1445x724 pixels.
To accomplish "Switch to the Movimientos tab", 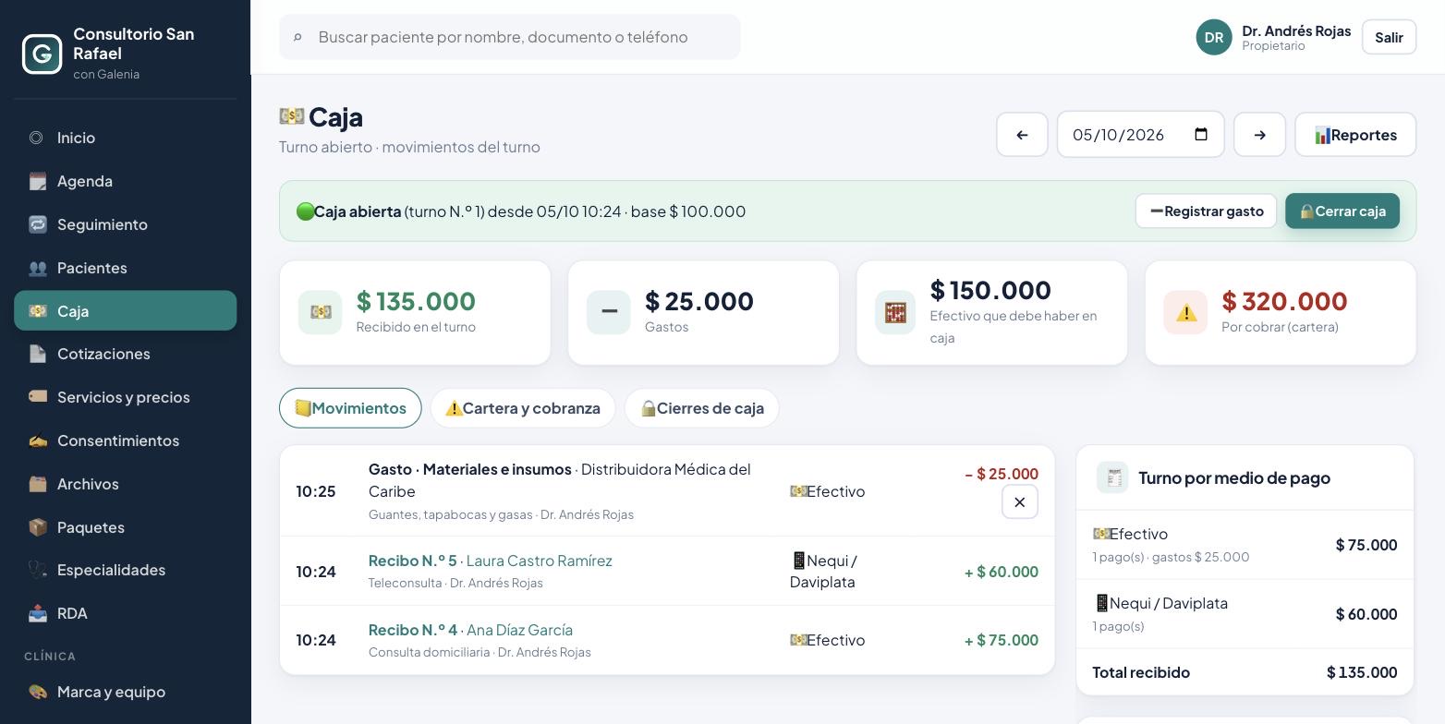I will (x=350, y=408).
